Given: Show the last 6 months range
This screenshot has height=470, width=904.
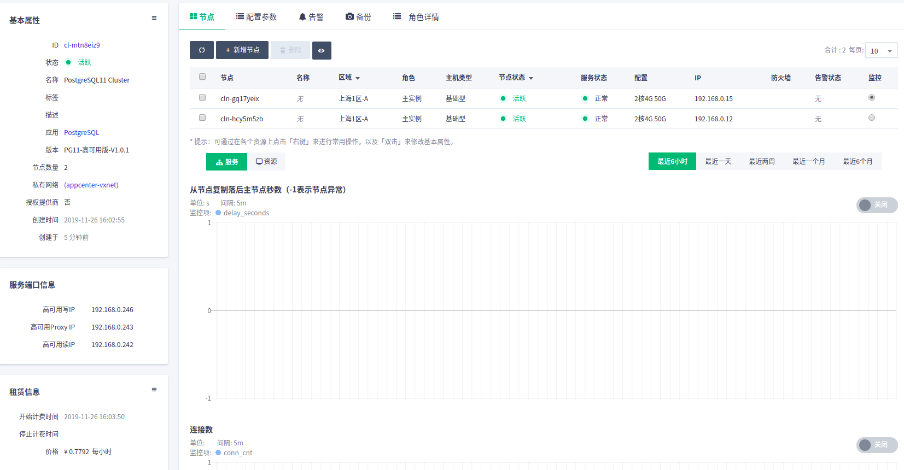Looking at the screenshot, I should pos(858,161).
